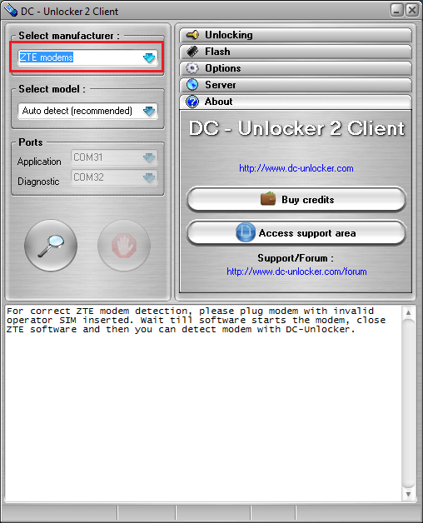Screen dimensions: 423x523
Task: Open the dc-unlocker.com/forum support link
Action: tap(296, 271)
